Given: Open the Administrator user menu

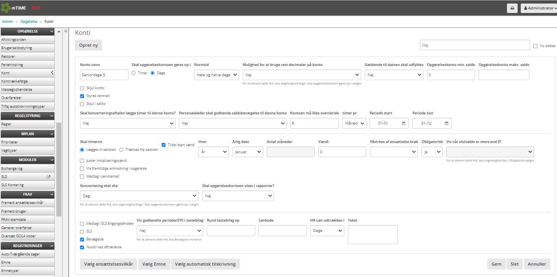Looking at the screenshot, I should click(x=538, y=8).
